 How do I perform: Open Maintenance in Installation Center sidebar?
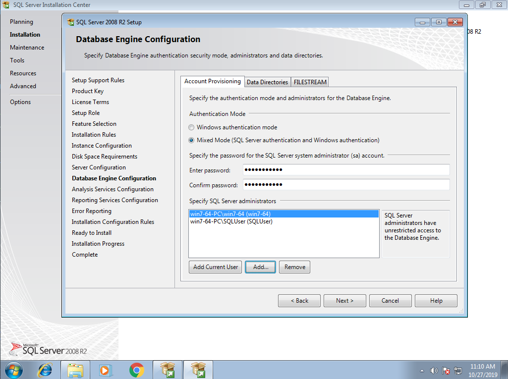27,48
